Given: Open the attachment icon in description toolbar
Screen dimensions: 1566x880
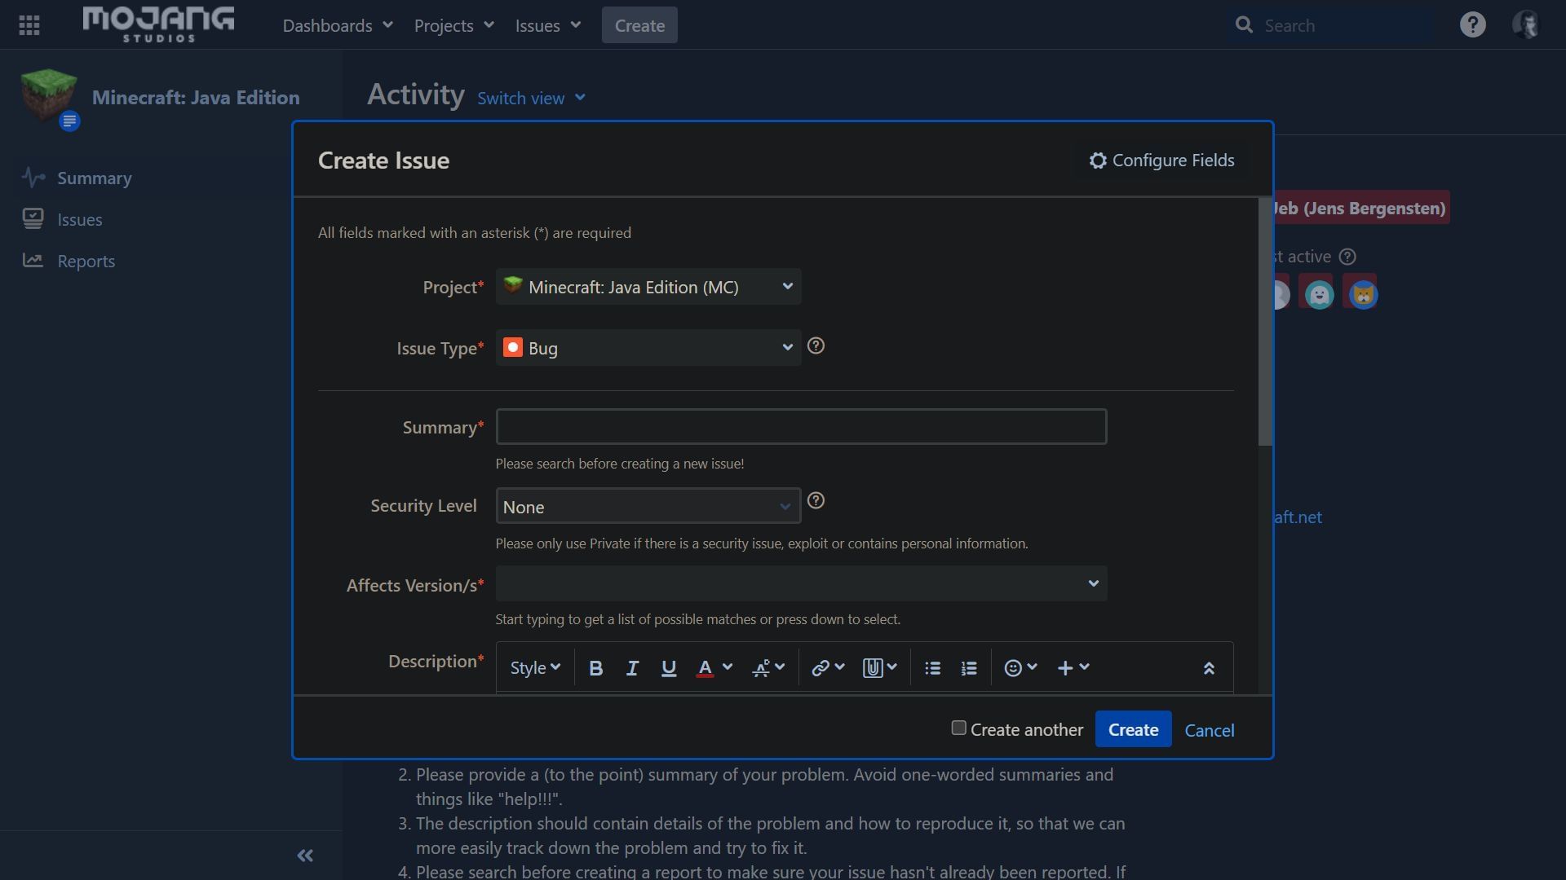Looking at the screenshot, I should (874, 667).
